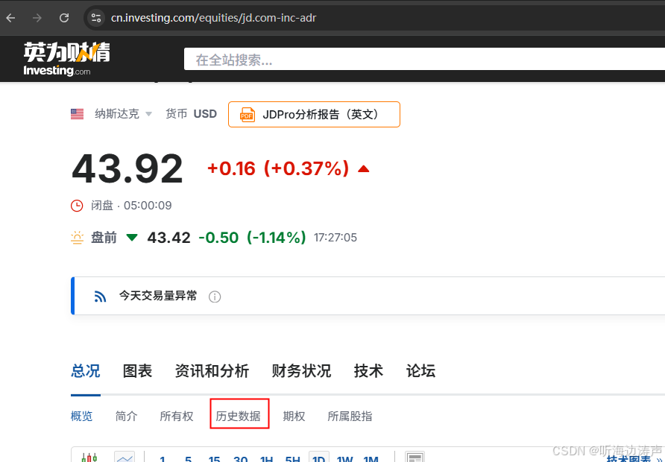Click the 43.92 stock price
The width and height of the screenshot is (665, 462).
point(127,169)
